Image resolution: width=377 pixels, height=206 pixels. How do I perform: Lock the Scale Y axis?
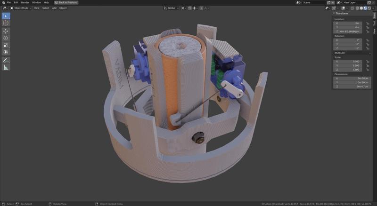(368, 65)
